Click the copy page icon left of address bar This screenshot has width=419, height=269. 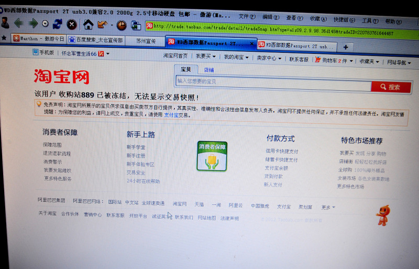(x=136, y=26)
